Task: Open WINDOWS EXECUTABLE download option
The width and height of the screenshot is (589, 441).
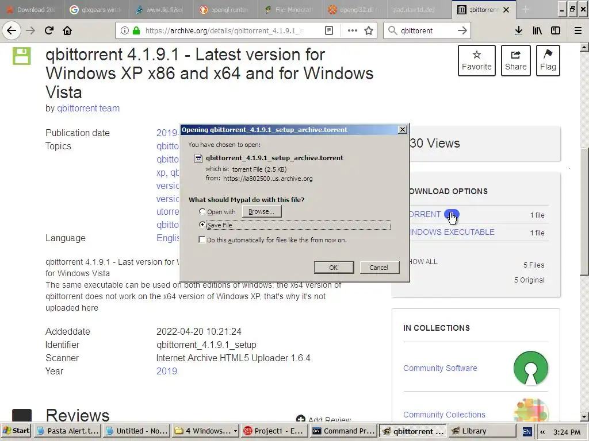Action: 452,232
